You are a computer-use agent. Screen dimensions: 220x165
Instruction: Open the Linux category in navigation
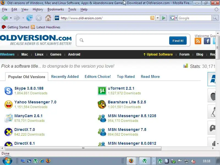tap(39, 54)
